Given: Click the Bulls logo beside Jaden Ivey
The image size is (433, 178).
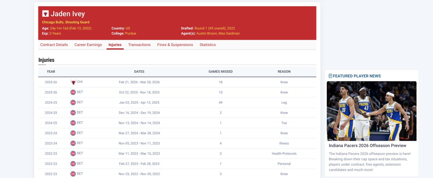Looking at the screenshot, I should click(x=45, y=13).
